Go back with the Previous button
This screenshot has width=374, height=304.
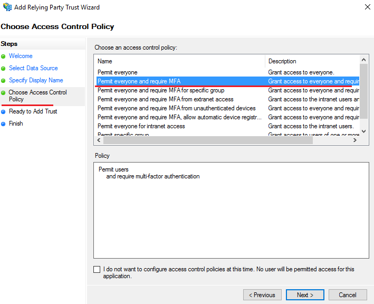262,295
